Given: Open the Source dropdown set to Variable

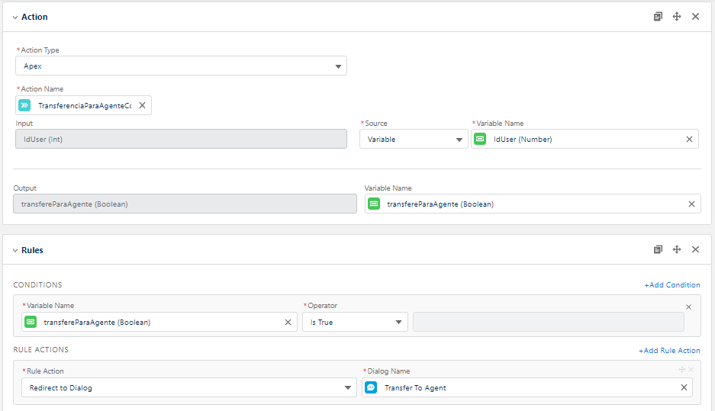Looking at the screenshot, I should click(414, 140).
